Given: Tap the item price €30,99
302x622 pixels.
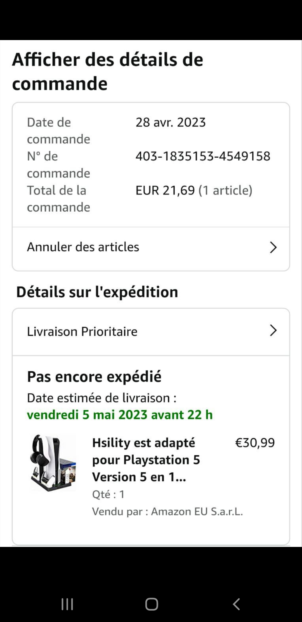Looking at the screenshot, I should point(255,443).
